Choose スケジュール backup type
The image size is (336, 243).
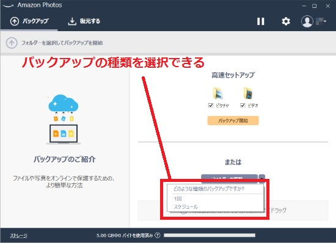tap(186, 207)
